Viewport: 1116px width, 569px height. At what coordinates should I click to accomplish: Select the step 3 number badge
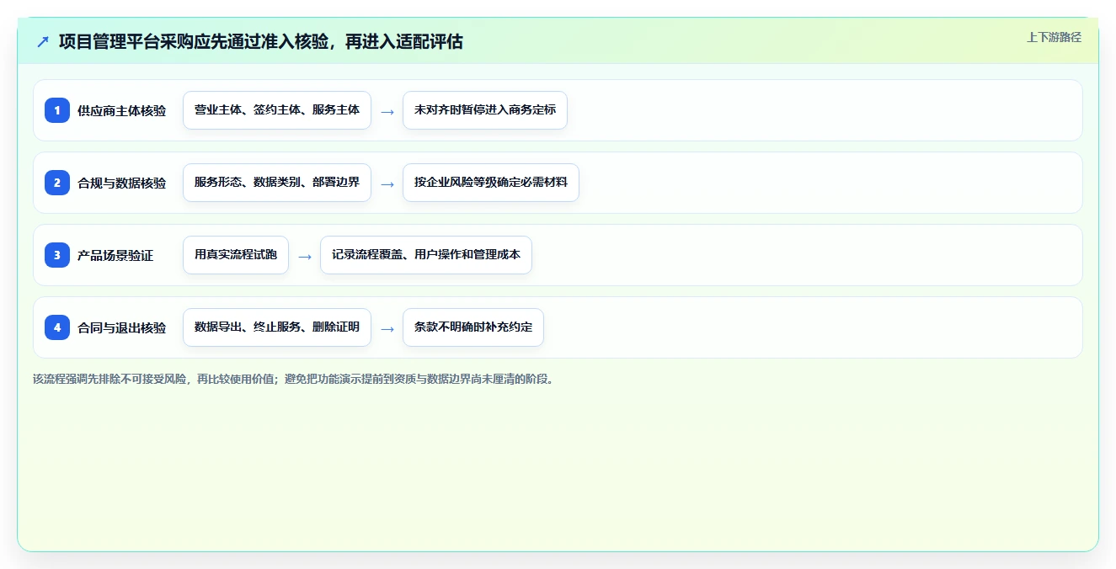click(57, 255)
